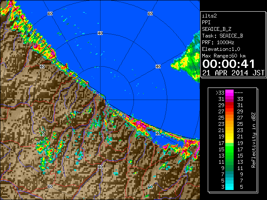
Task: Click the 00:00:41 timestamp
Action: (x=229, y=64)
